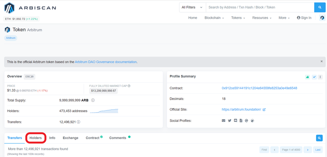Click the Page 1 of 4000 indicator
The width and height of the screenshot is (327, 157).
291,150
